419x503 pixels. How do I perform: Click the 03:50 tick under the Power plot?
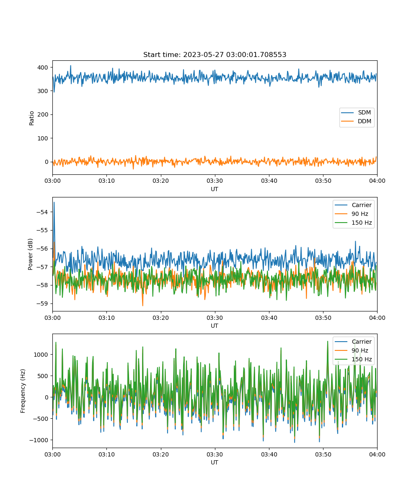(323, 317)
